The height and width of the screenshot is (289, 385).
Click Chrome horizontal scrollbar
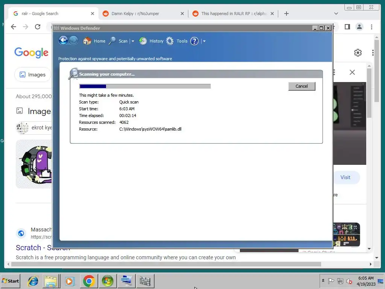click(x=166, y=264)
